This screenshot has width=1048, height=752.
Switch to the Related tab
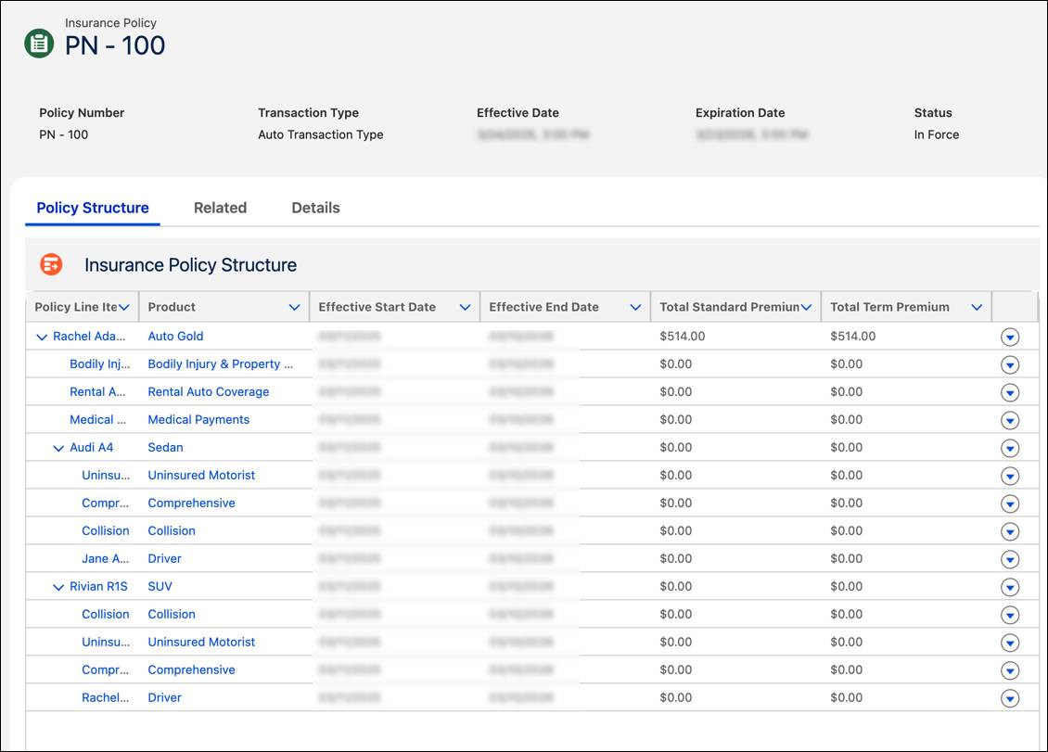(x=221, y=208)
